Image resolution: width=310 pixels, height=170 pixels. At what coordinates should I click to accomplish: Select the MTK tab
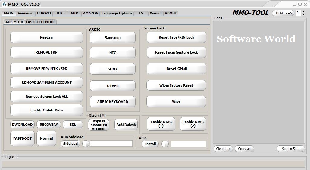point(74,13)
